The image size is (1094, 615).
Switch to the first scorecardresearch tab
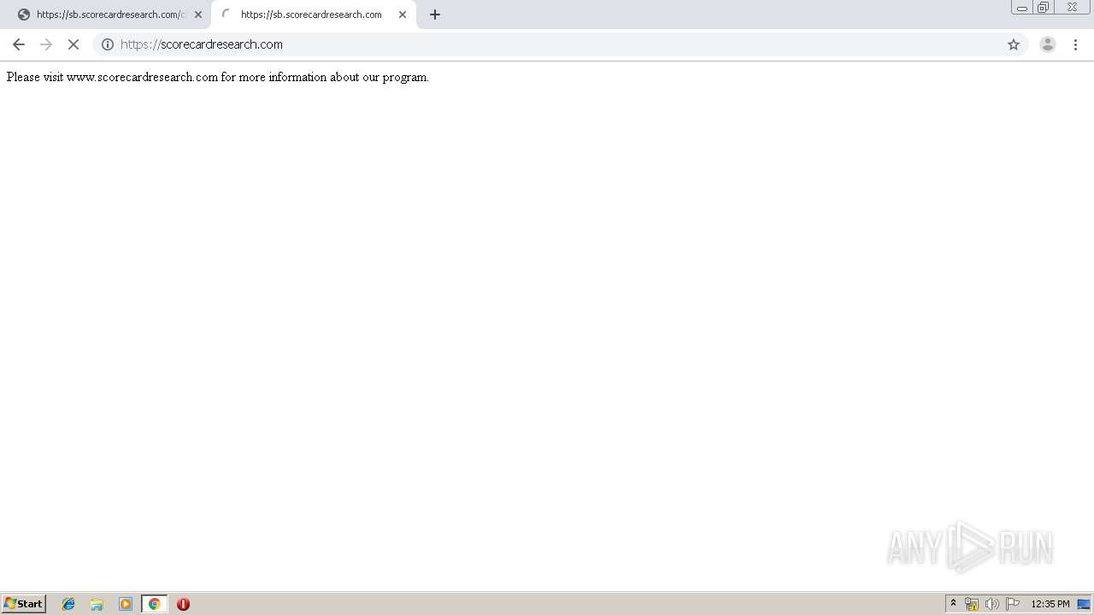[x=109, y=15]
